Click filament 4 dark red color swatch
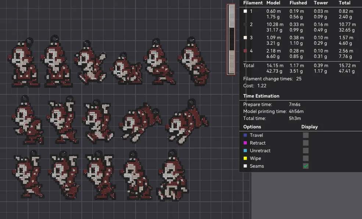The width and height of the screenshot is (362, 219). click(245, 51)
